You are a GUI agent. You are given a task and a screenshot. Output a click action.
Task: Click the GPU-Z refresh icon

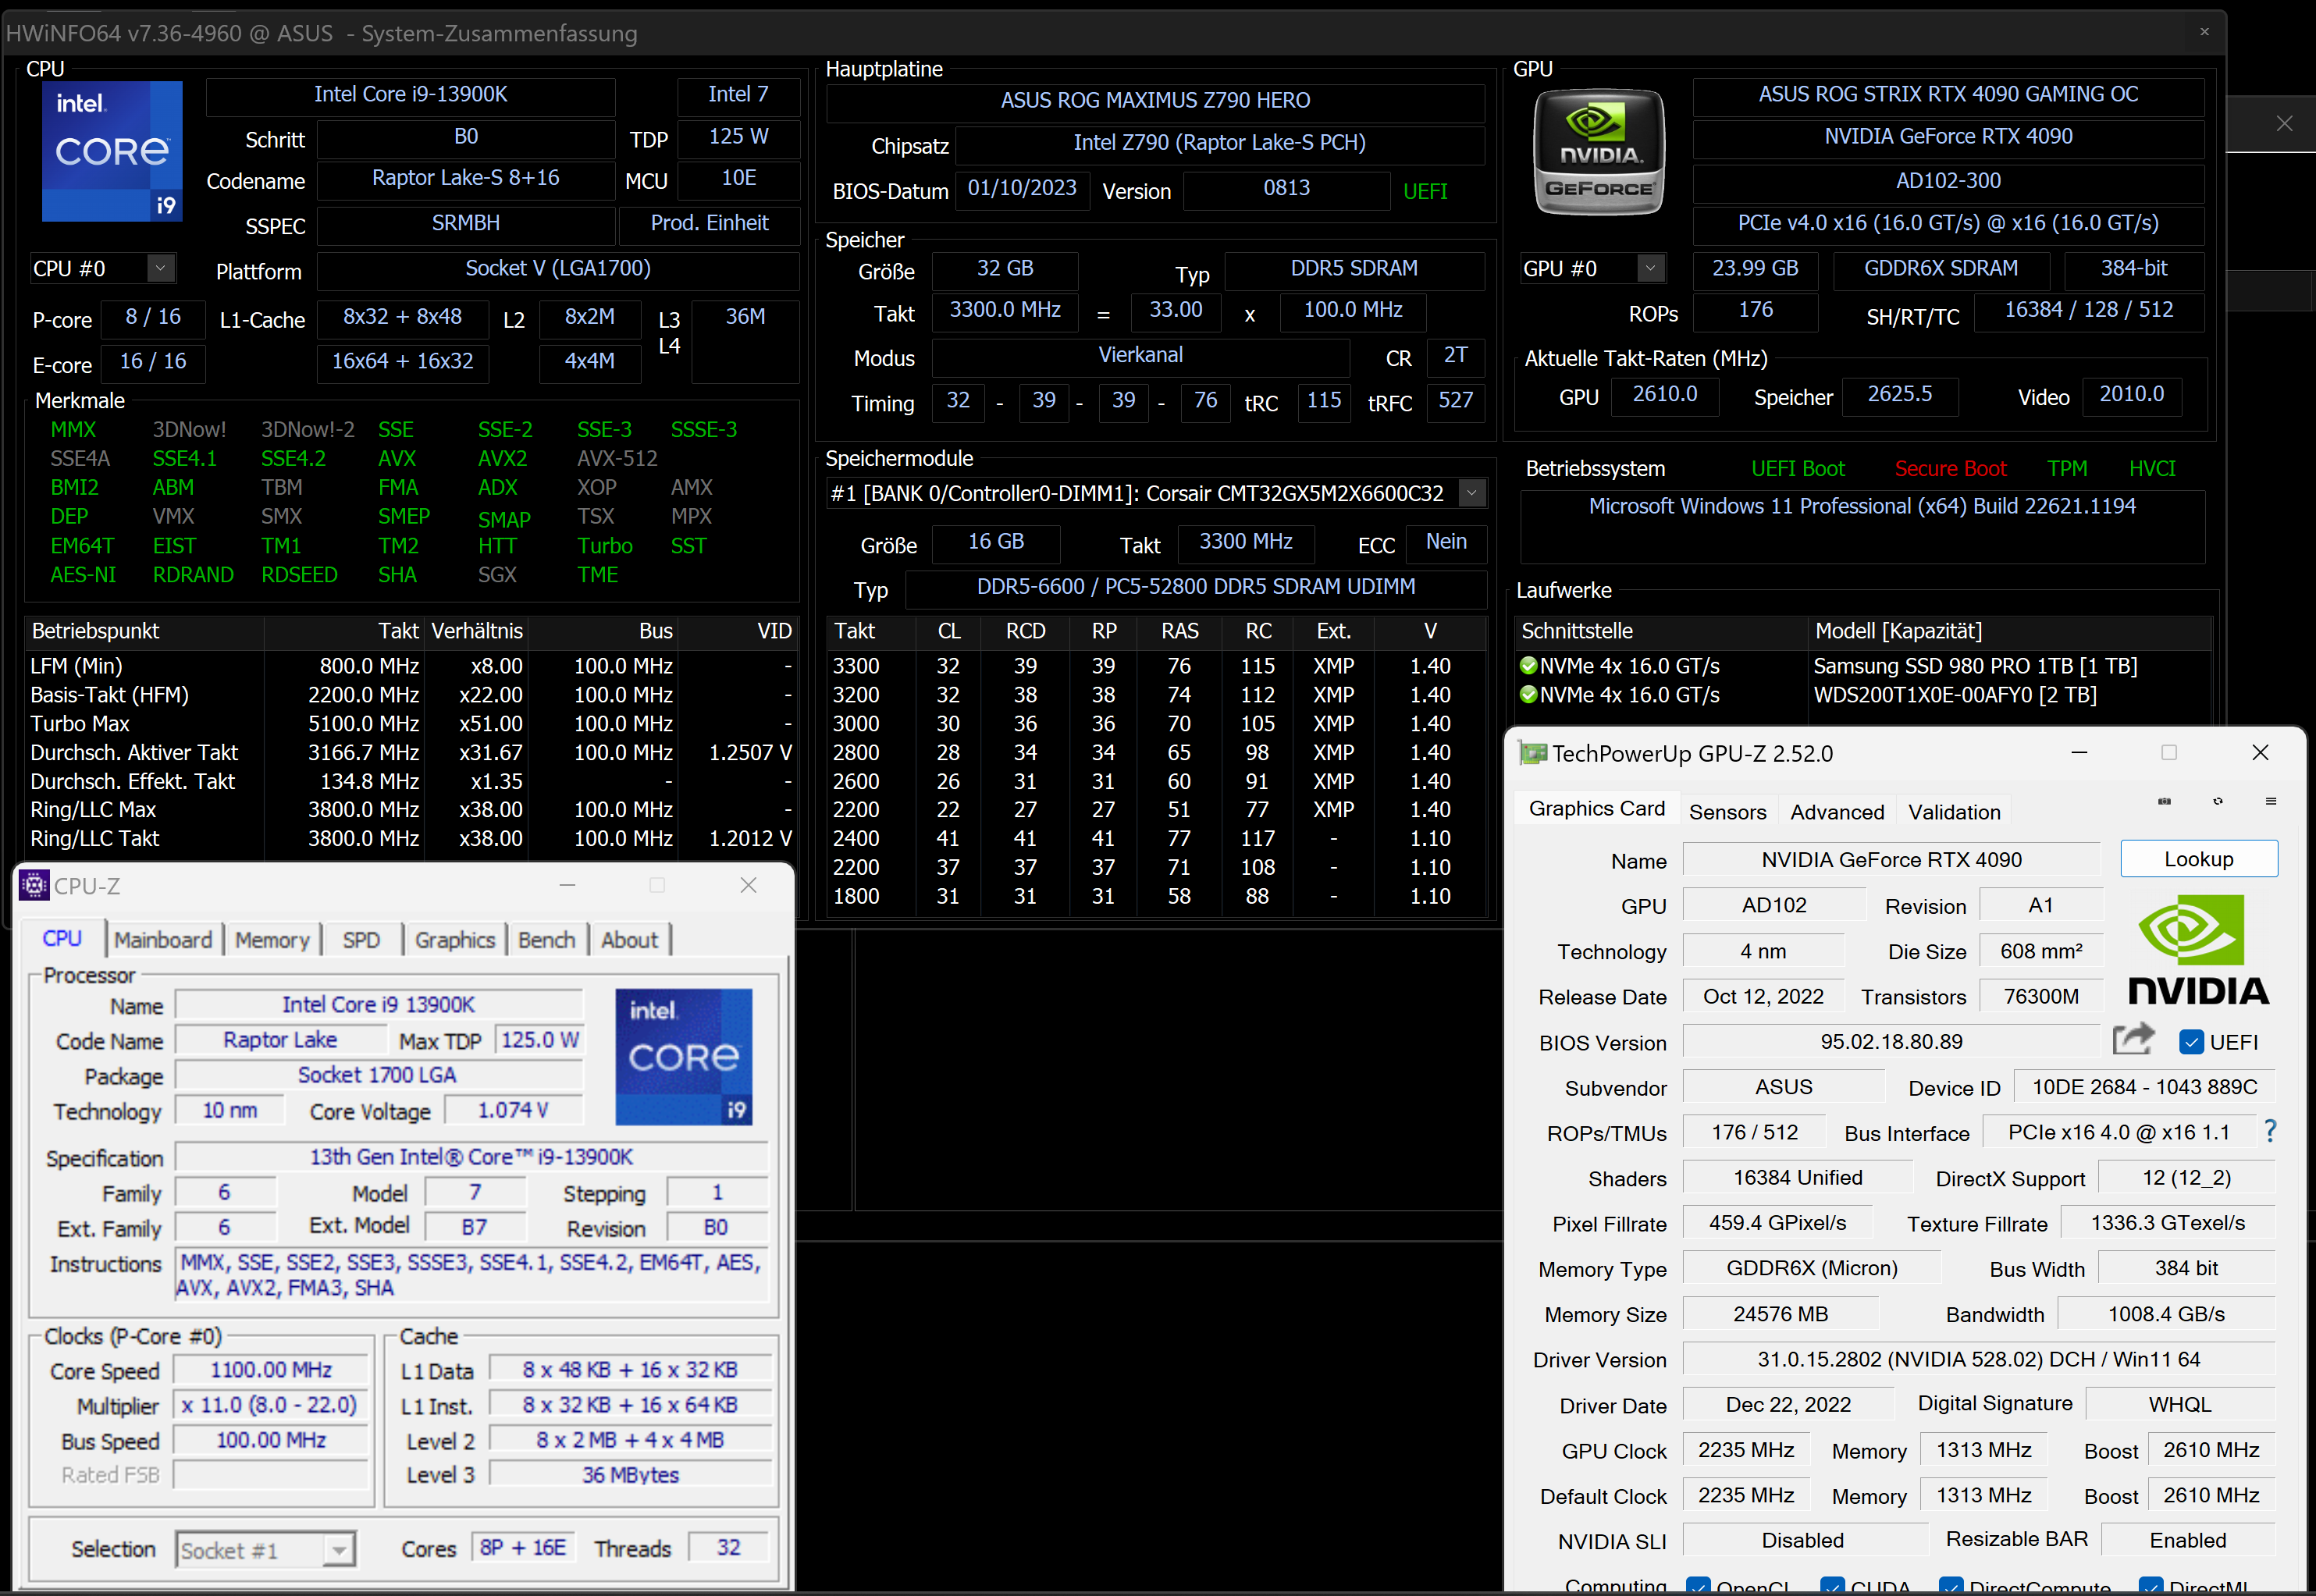[2218, 801]
